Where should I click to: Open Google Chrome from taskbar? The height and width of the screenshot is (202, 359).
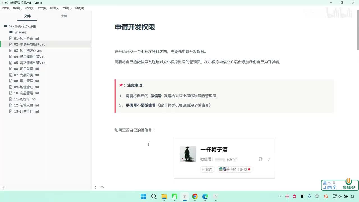tap(195, 196)
